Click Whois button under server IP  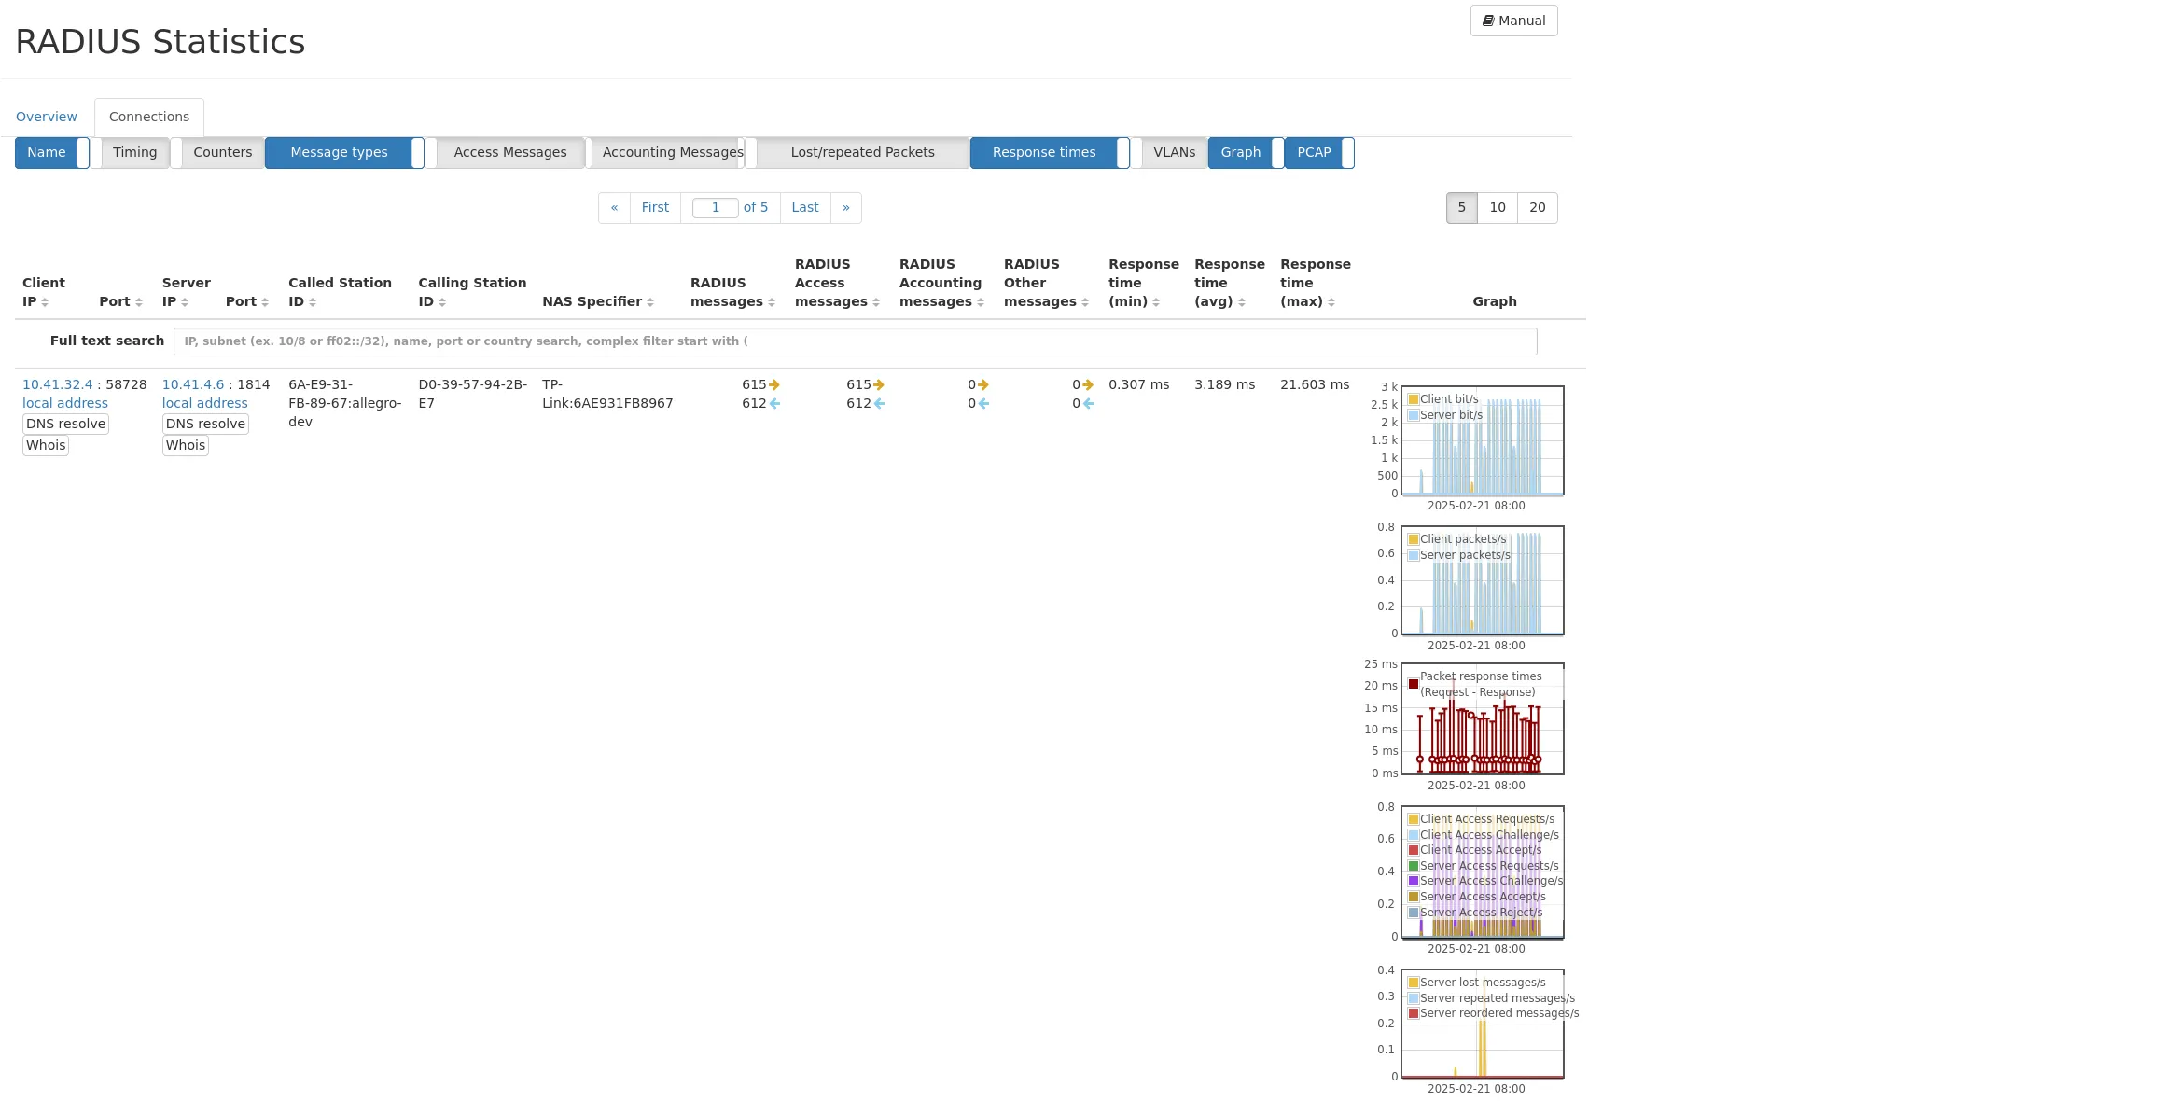(x=186, y=445)
